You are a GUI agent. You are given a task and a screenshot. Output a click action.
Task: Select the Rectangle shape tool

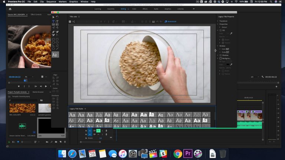53,39
